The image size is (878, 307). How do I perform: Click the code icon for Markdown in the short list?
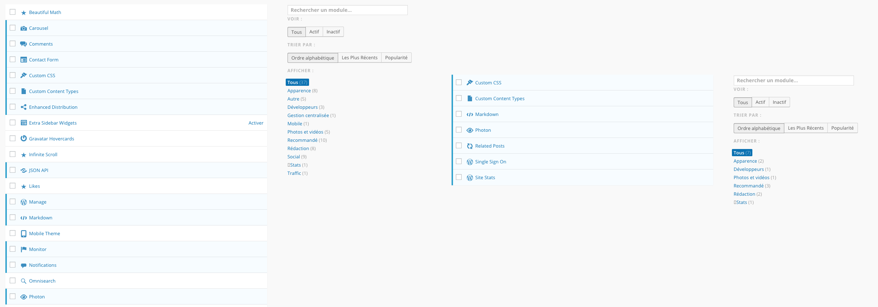[x=470, y=115]
